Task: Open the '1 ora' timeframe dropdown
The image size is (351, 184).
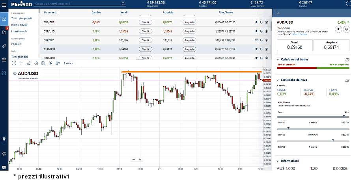Action: [68, 63]
